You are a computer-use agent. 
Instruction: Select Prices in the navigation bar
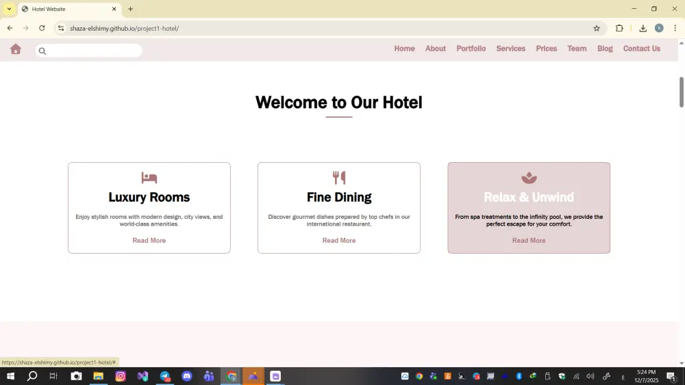click(x=546, y=49)
